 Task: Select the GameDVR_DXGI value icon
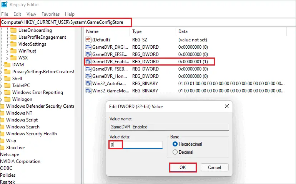(x=88, y=47)
